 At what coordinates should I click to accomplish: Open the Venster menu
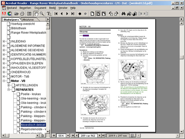pos(63,8)
